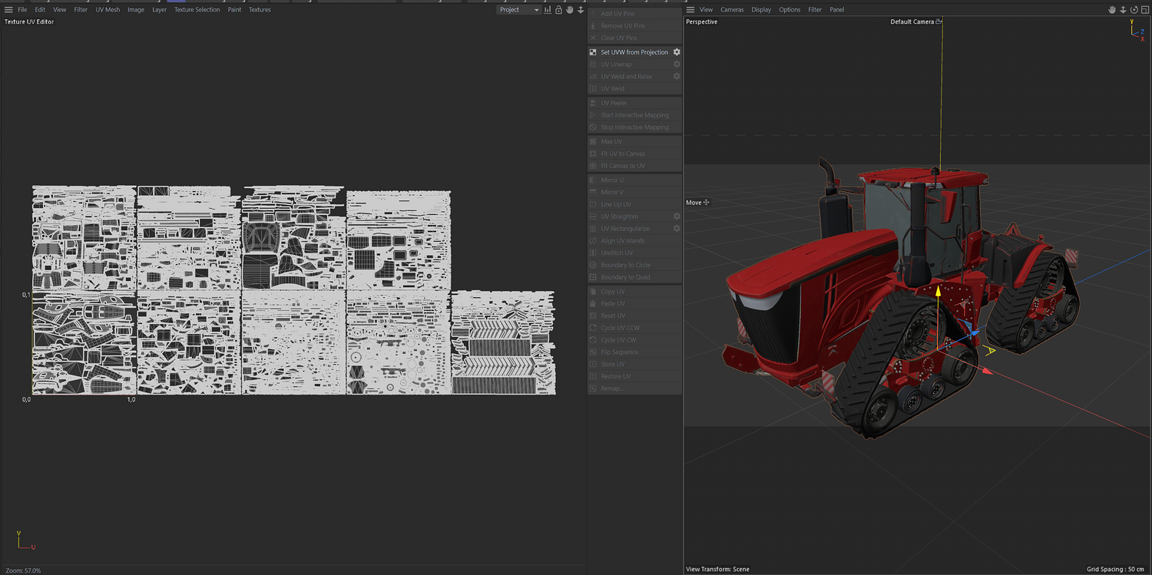Image resolution: width=1152 pixels, height=575 pixels.
Task: Click Align UV Islands command
Action: [x=634, y=241]
